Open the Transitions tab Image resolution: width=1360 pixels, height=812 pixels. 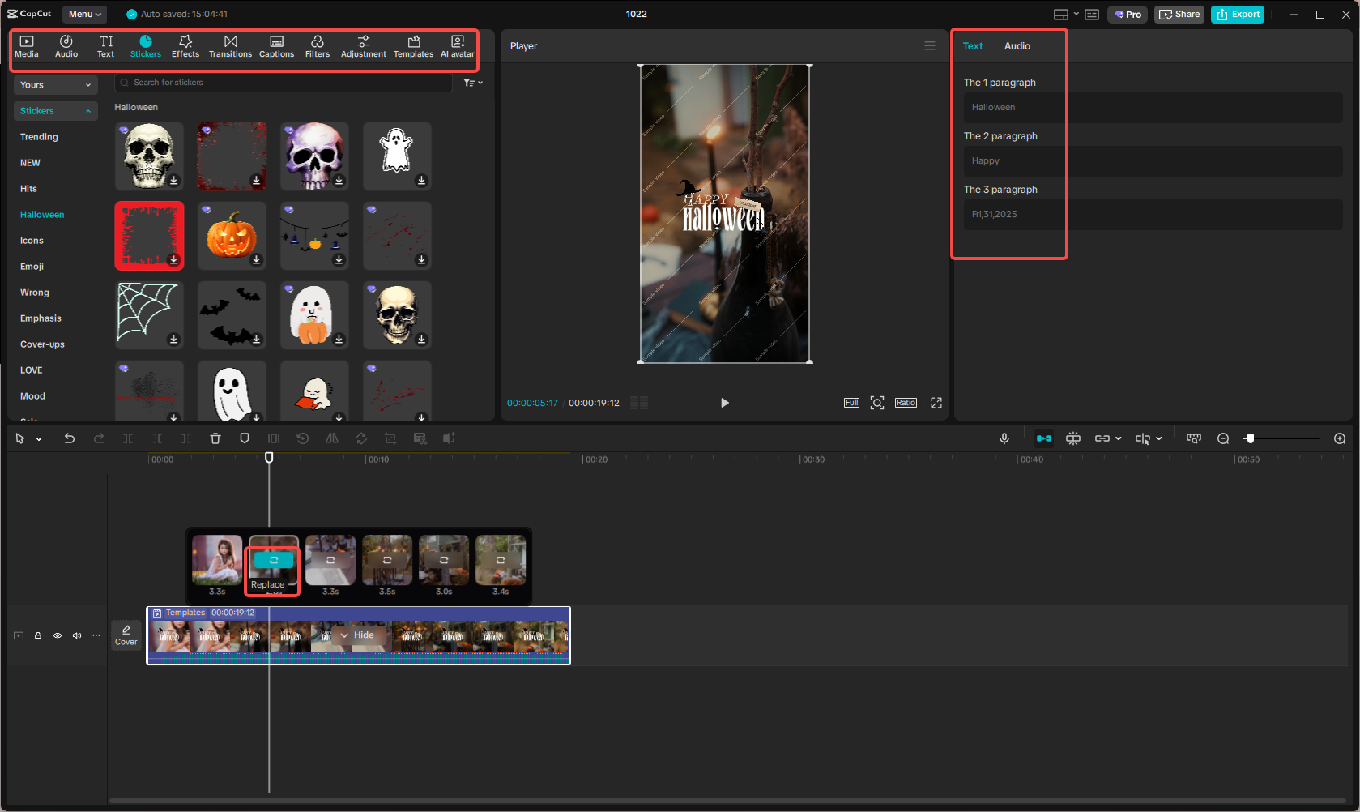(x=230, y=46)
